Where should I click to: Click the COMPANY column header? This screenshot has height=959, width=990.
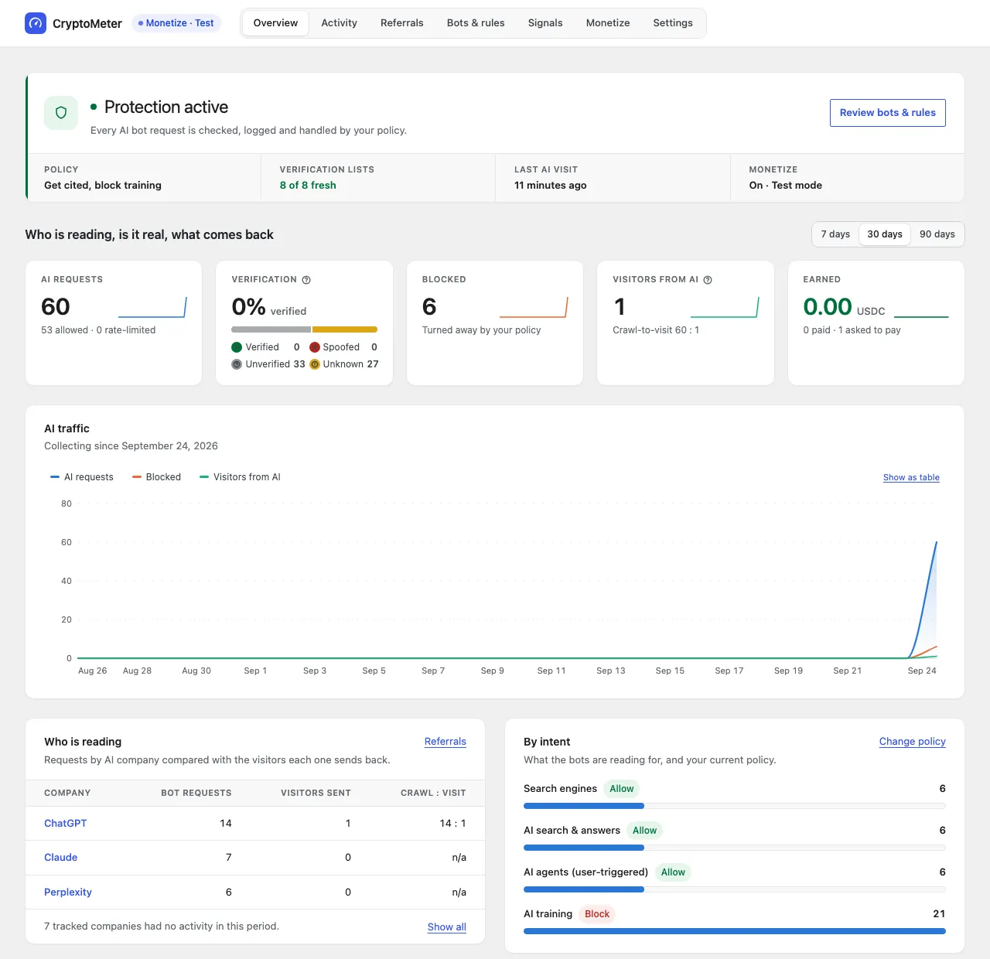[x=67, y=793]
